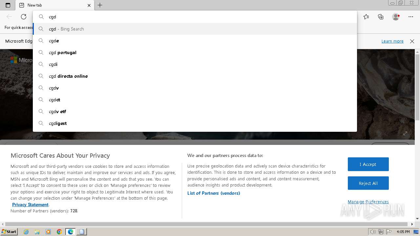Viewport: 420px width, 236px height.
Task: Select the cgdigest suggestion
Action: click(195, 123)
